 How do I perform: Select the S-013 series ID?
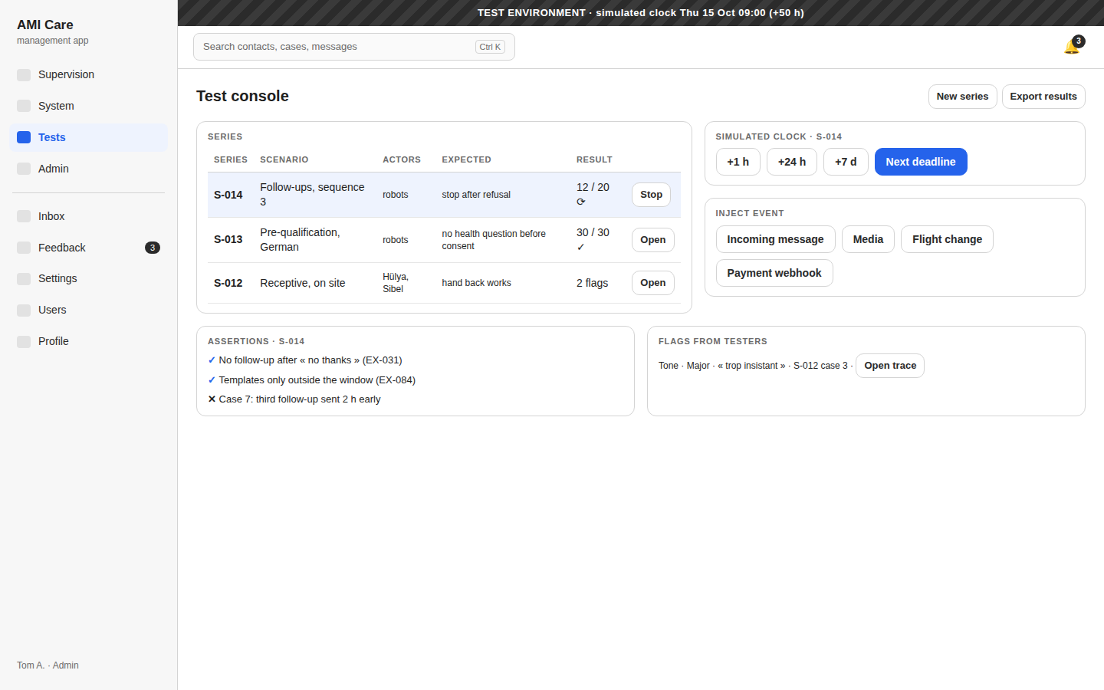pyautogui.click(x=228, y=239)
